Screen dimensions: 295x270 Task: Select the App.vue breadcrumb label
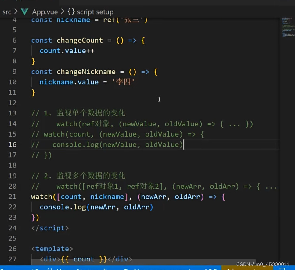(45, 12)
